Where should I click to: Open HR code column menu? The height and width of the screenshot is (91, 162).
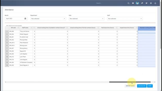click(x=18, y=28)
